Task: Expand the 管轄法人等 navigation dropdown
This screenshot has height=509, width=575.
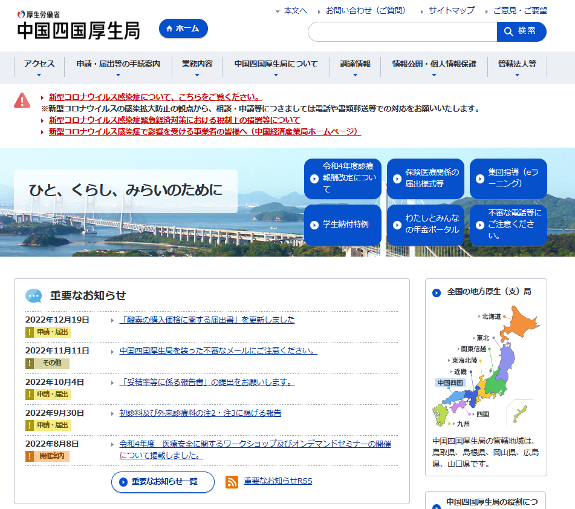Action: click(517, 65)
